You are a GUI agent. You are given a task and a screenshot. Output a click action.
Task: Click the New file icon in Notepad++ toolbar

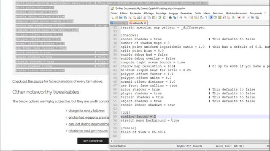click(x=113, y=18)
